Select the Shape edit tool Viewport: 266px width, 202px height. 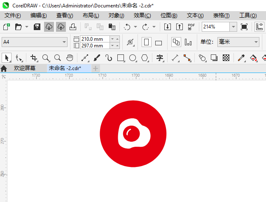click(x=19, y=58)
